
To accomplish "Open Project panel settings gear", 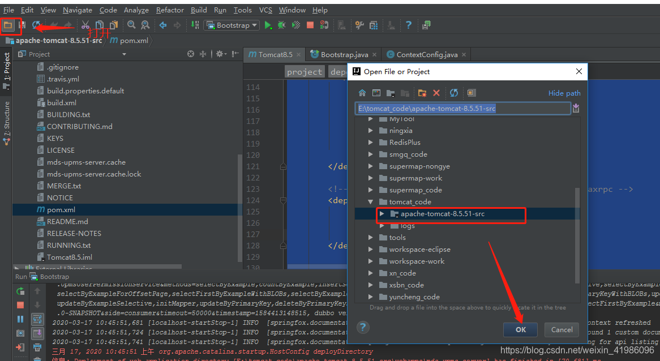I will (x=220, y=54).
